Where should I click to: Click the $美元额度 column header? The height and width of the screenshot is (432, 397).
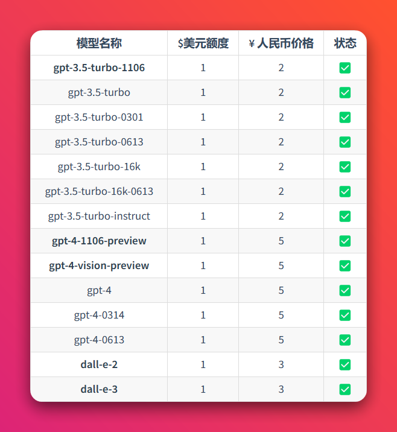point(203,43)
